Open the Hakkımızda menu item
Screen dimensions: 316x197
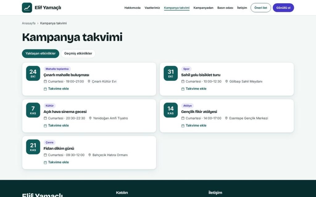(132, 8)
